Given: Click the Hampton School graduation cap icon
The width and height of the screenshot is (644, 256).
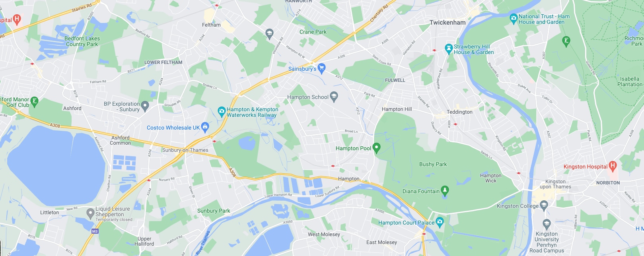Looking at the screenshot, I should click(334, 97).
